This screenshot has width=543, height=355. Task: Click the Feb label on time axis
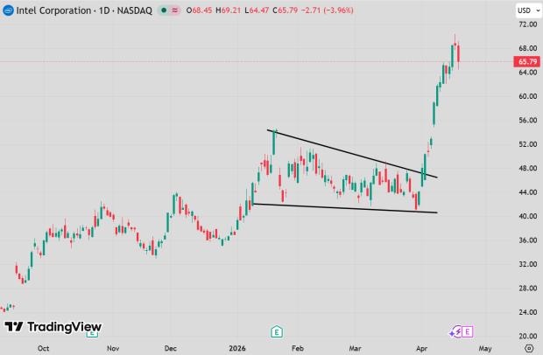point(298,348)
